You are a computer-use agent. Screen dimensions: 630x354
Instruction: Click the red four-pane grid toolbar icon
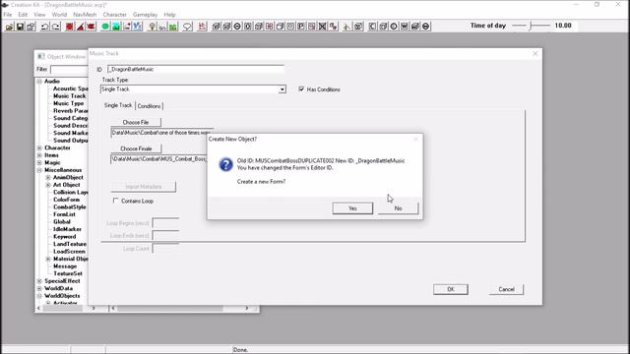[x=269, y=27]
